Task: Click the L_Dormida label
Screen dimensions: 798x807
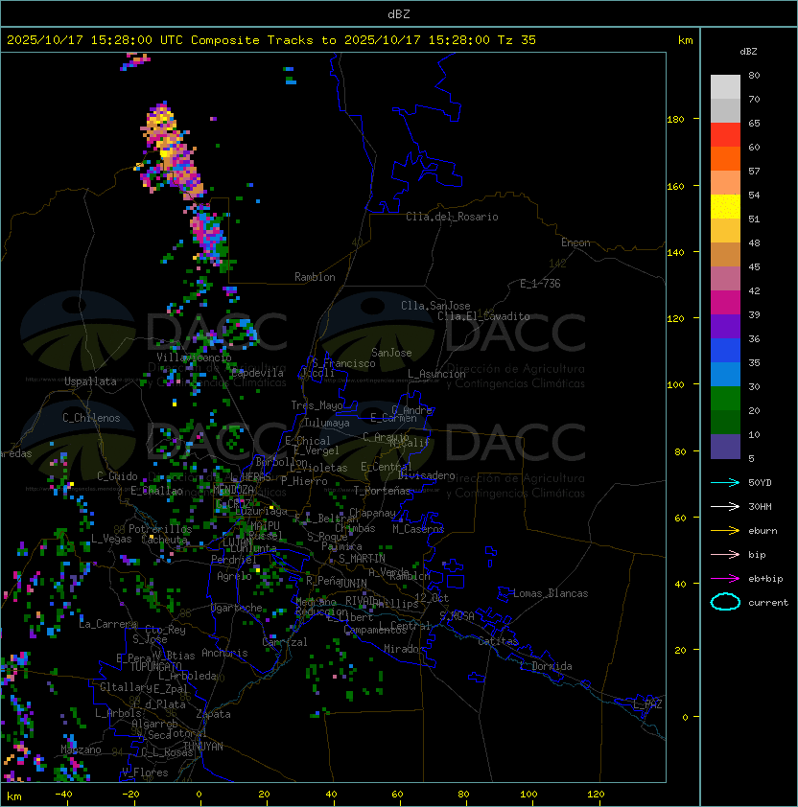Action: coord(546,666)
